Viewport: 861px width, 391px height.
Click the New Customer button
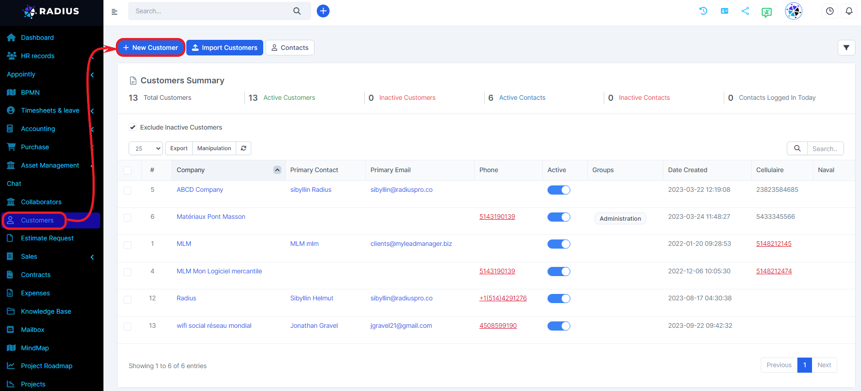pos(151,48)
